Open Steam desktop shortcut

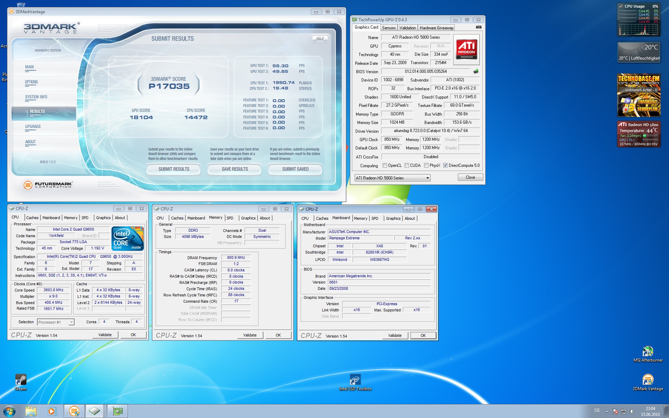21,382
